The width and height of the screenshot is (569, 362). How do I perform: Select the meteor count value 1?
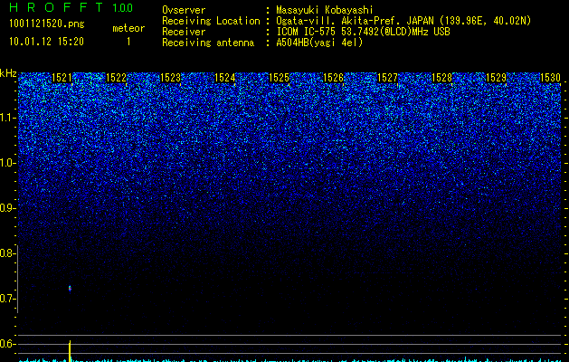[x=128, y=42]
